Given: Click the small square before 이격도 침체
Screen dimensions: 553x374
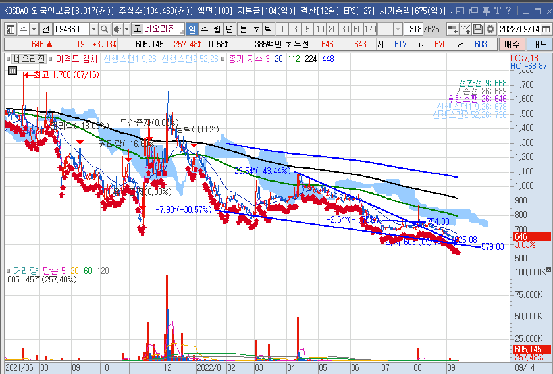Looking at the screenshot, I should (51, 59).
